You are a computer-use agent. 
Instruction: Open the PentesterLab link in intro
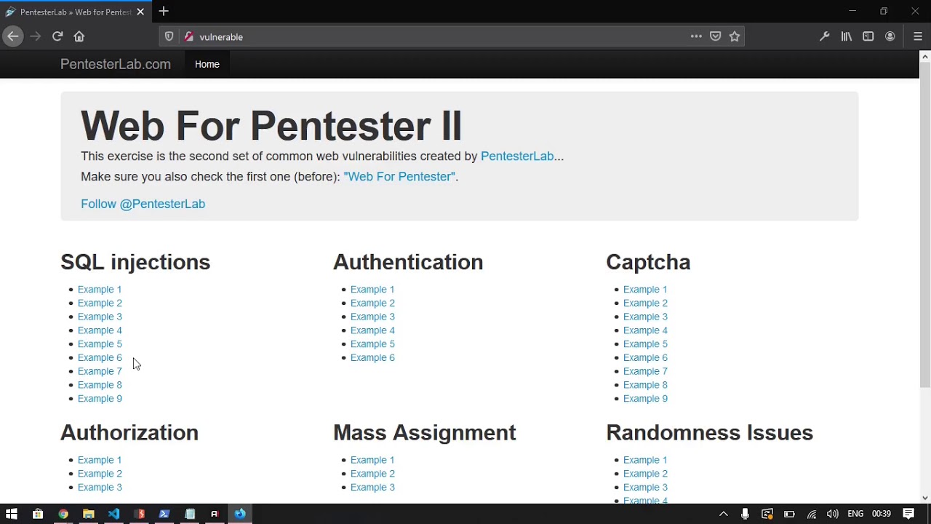tap(517, 156)
